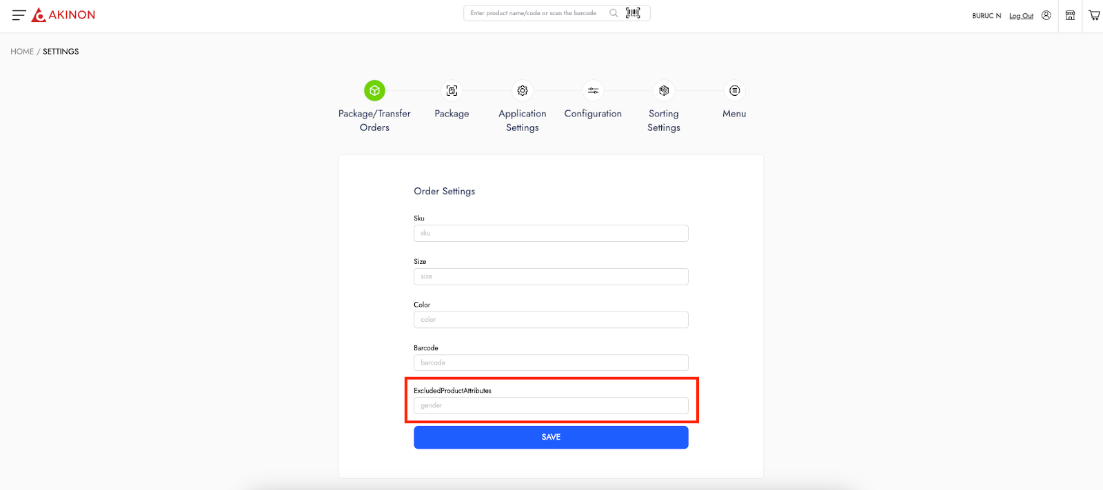Image resolution: width=1103 pixels, height=490 pixels.
Task: Click the Akinon logo
Action: pos(64,15)
